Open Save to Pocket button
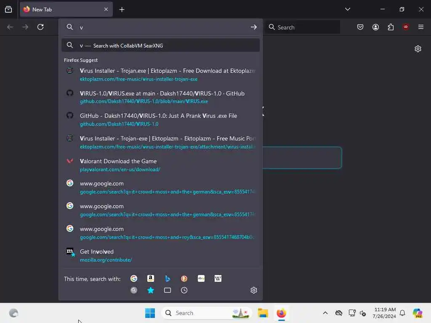This screenshot has width=431, height=323. click(360, 27)
